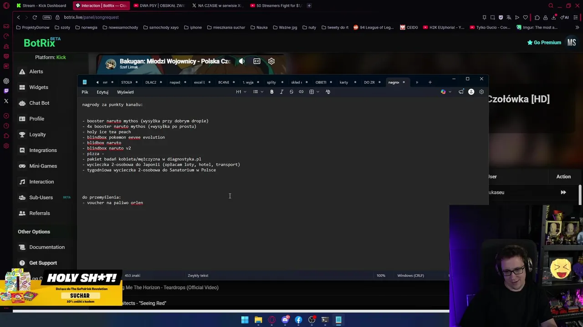Click the zoom level 100% in Notepad status bar

(381, 275)
